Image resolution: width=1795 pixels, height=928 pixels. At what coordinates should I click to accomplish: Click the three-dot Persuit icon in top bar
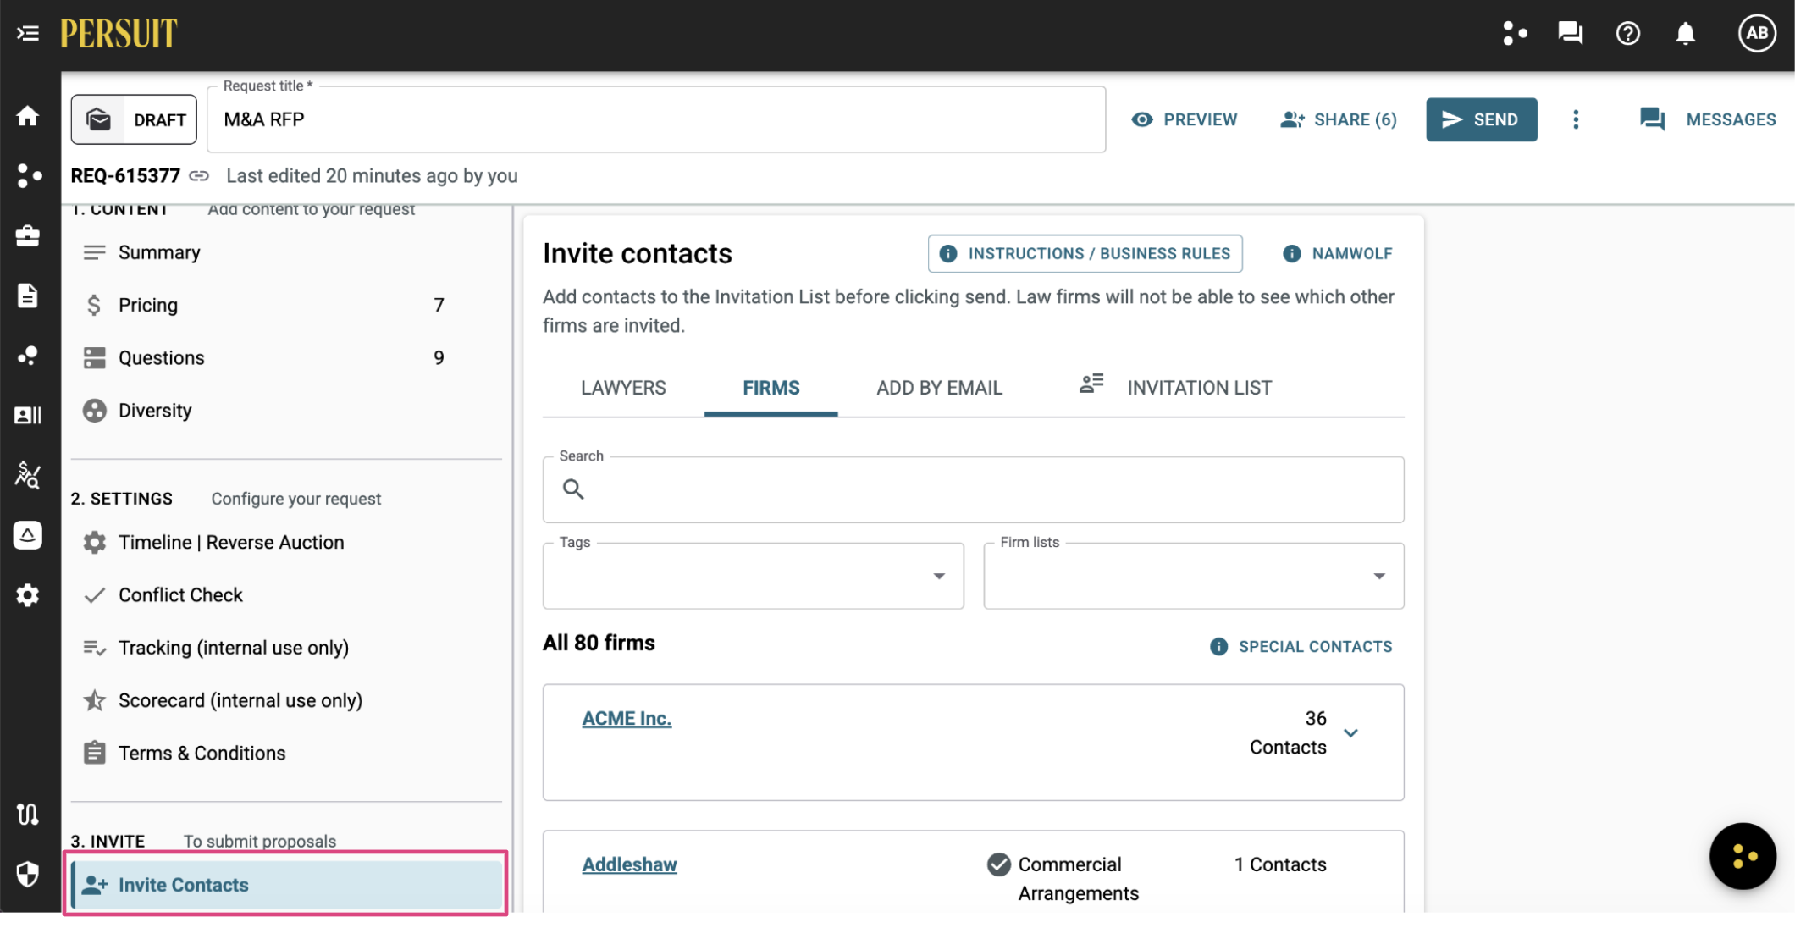pos(1515,34)
